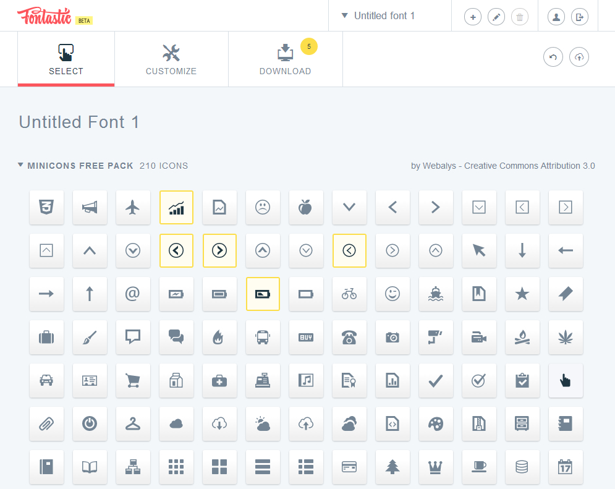Screen dimensions: 615x489
Task: Open the Download tab
Action: click(x=285, y=59)
